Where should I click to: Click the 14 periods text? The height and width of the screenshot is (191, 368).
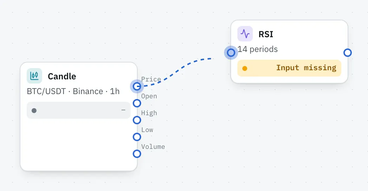click(x=258, y=49)
